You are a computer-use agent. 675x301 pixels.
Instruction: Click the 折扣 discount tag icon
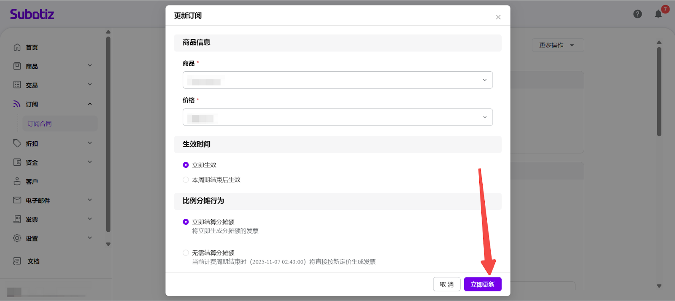(x=17, y=143)
